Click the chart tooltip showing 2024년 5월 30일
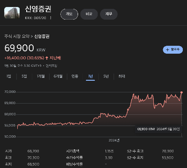This screenshot has height=168, width=187. 158,129
